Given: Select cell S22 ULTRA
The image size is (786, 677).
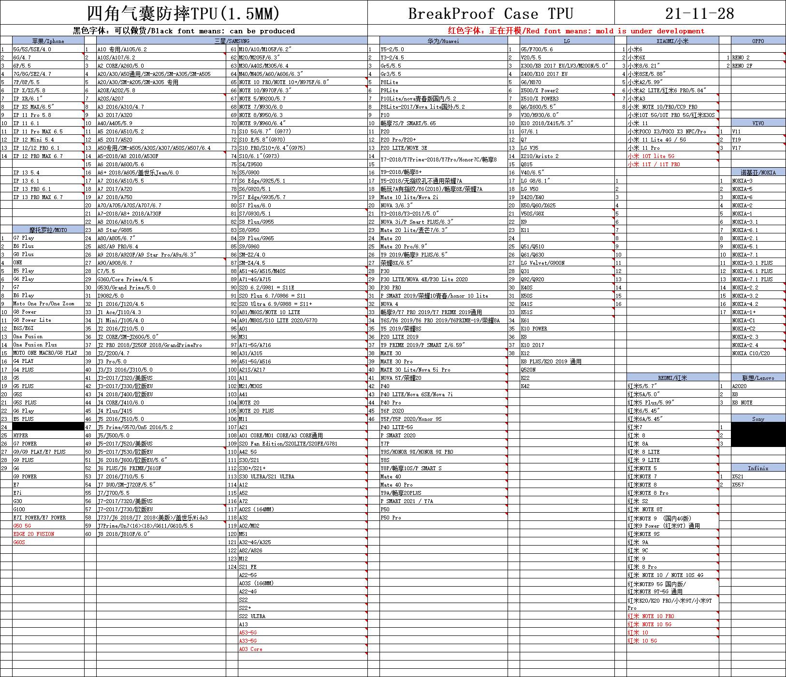Looking at the screenshot, I should click(303, 616).
